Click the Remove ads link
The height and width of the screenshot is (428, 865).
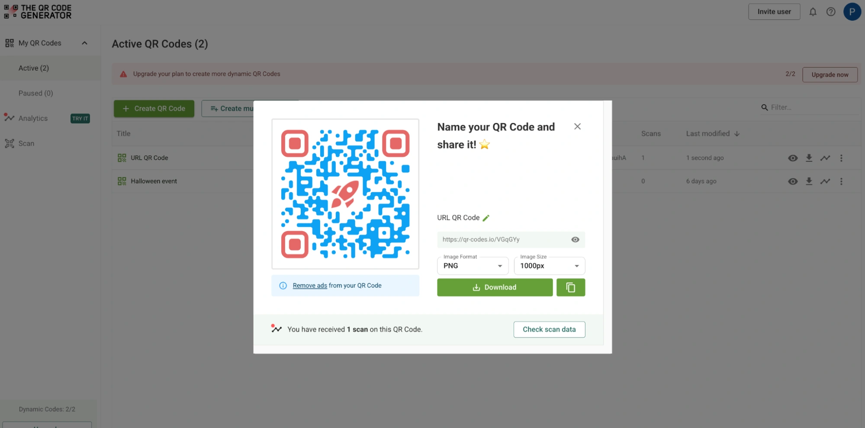tap(310, 286)
